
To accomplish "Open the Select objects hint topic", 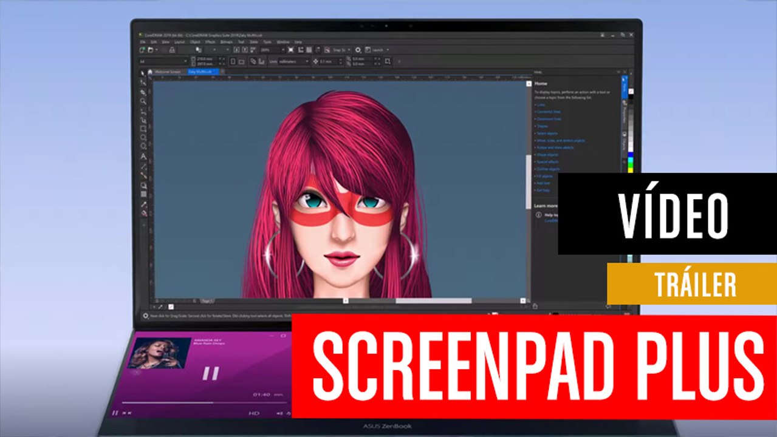I will click(x=547, y=134).
